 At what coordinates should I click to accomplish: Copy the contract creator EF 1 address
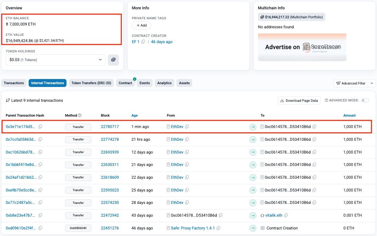click(x=143, y=42)
